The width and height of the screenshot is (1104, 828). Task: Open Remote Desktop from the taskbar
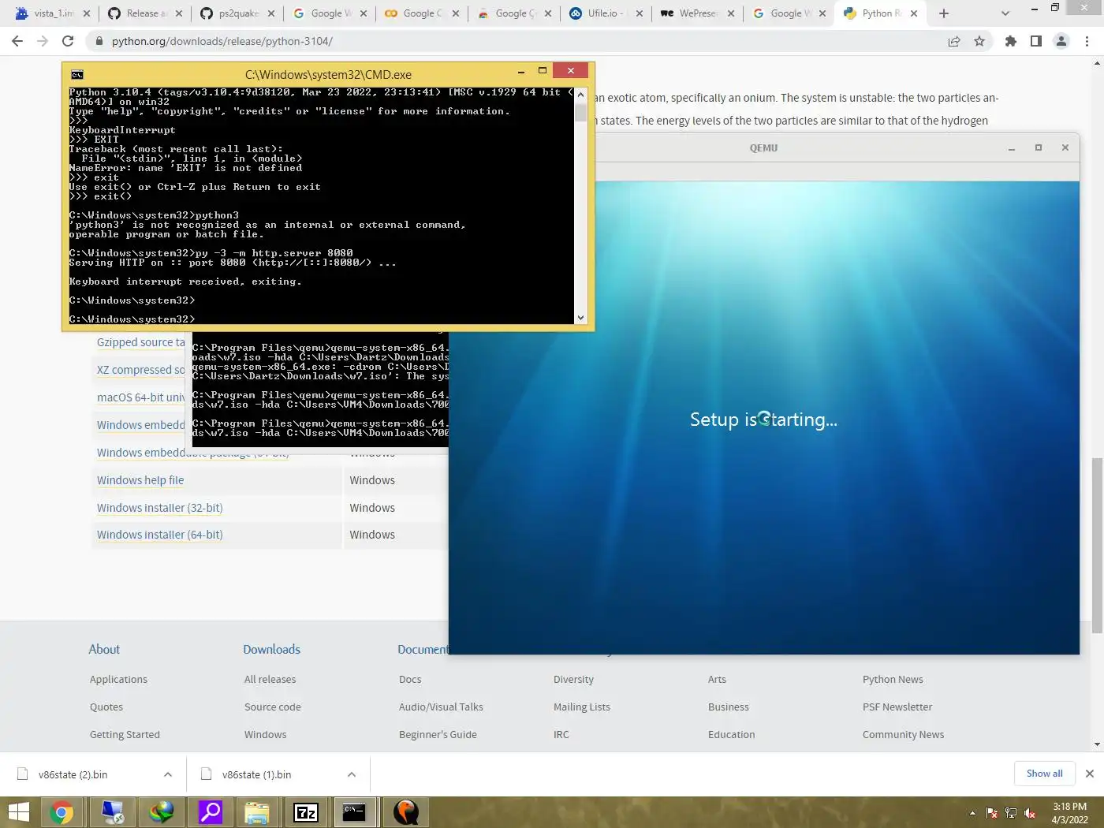(113, 812)
